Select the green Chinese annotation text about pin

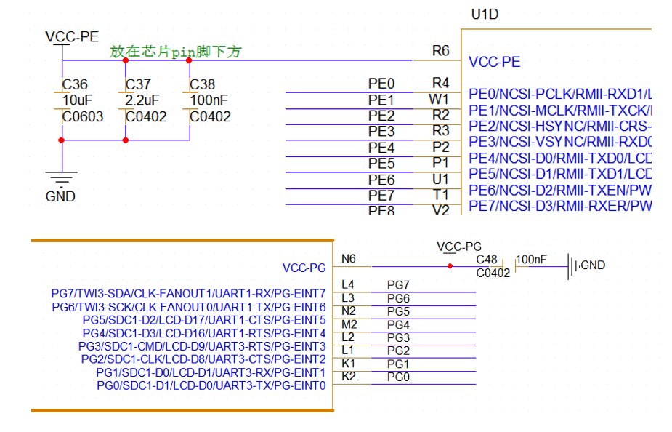pos(176,52)
